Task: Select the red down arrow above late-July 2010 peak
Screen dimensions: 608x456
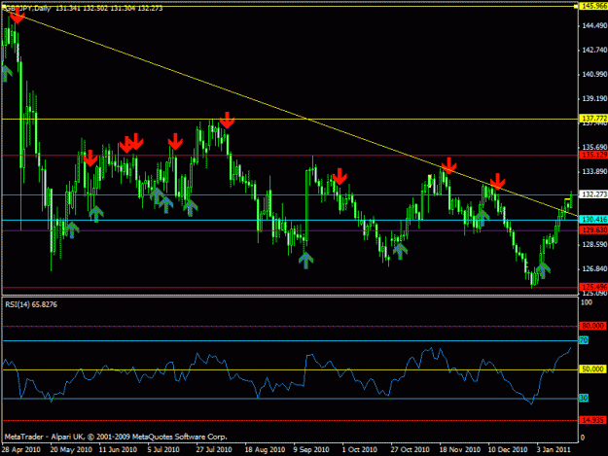Action: click(x=228, y=121)
